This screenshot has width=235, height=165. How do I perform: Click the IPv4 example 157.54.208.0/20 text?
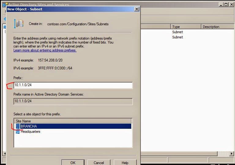point(50,60)
